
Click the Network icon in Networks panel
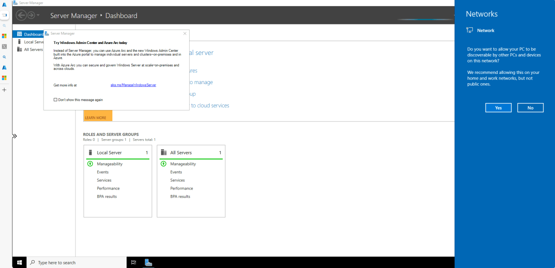pyautogui.click(x=470, y=30)
